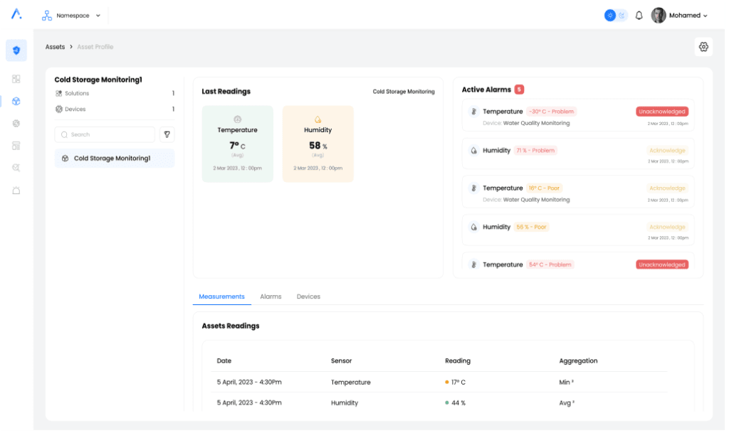729x433 pixels.
Task: Open notifications bell in top bar
Action: pyautogui.click(x=639, y=16)
